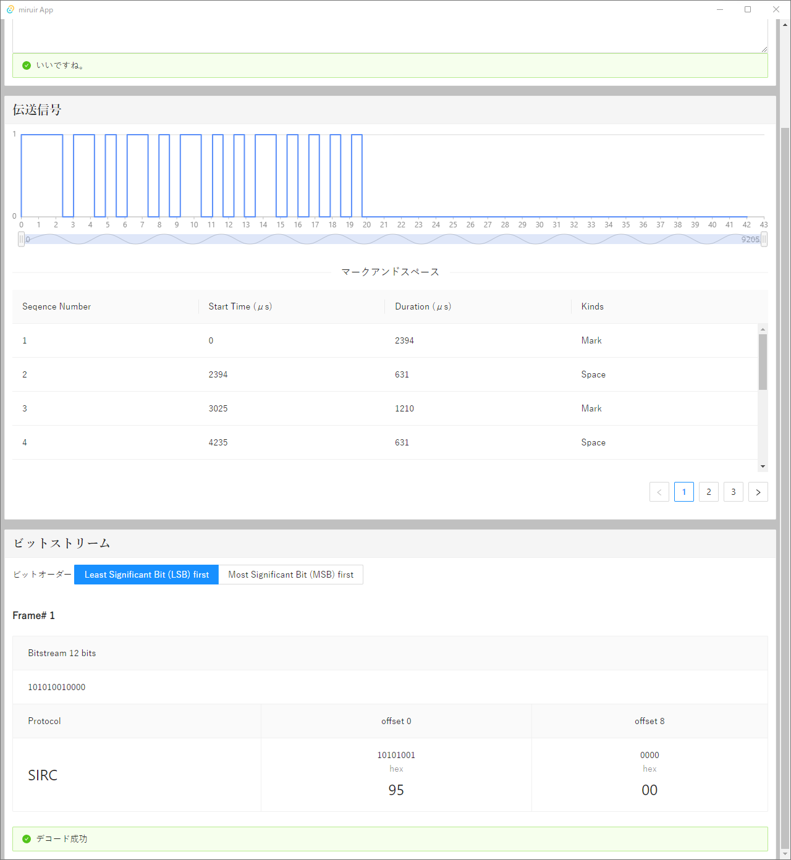791x860 pixels.
Task: Select page 1 in pagination
Action: coord(683,492)
